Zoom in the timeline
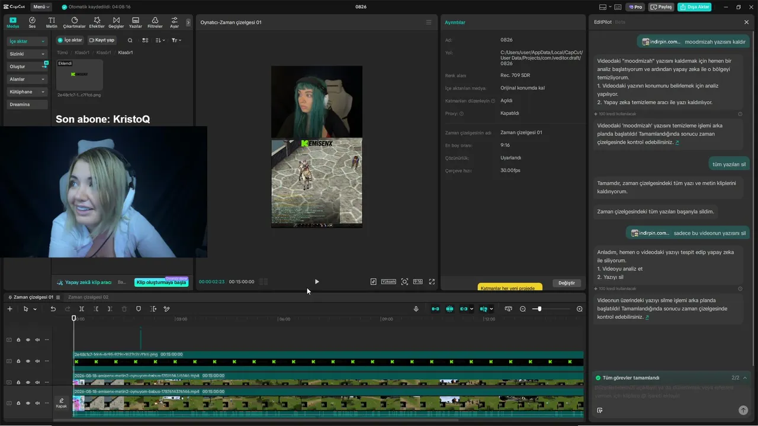This screenshot has height=426, width=758. [x=580, y=309]
